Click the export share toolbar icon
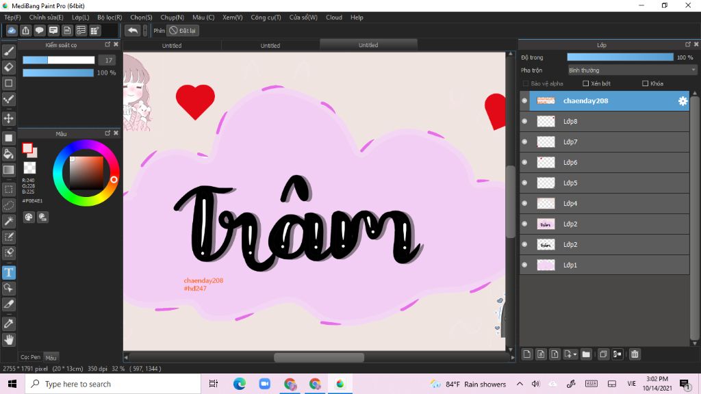 (25, 30)
